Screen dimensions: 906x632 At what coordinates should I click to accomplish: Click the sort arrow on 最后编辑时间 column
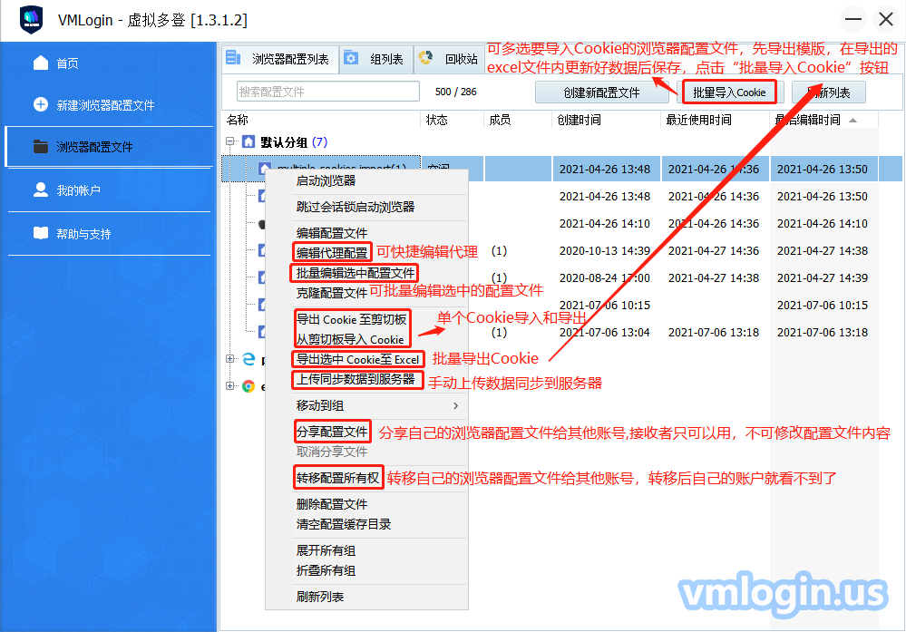(852, 121)
